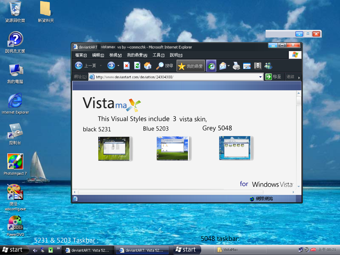The width and height of the screenshot is (340, 255).
Task: Stop loading the page
Action: click(x=127, y=65)
